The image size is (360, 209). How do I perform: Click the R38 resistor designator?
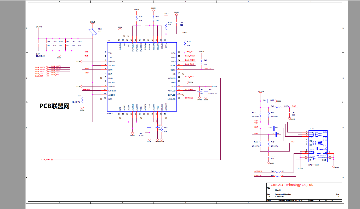point(170,22)
